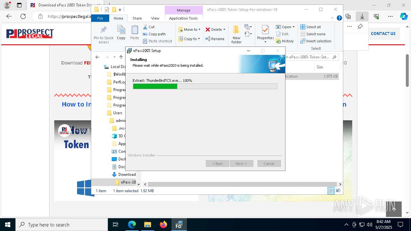411x231 pixels.
Task: Open recent locations dropdown in Explorer
Action: click(x=114, y=57)
